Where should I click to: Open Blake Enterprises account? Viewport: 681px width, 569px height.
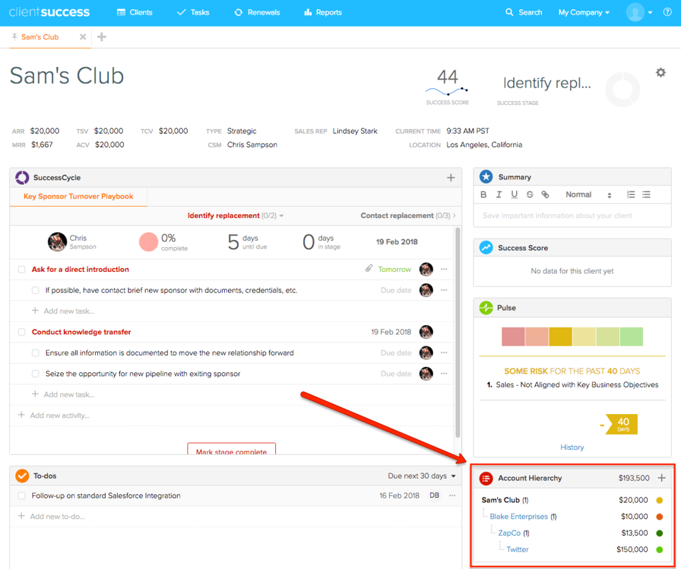click(519, 516)
